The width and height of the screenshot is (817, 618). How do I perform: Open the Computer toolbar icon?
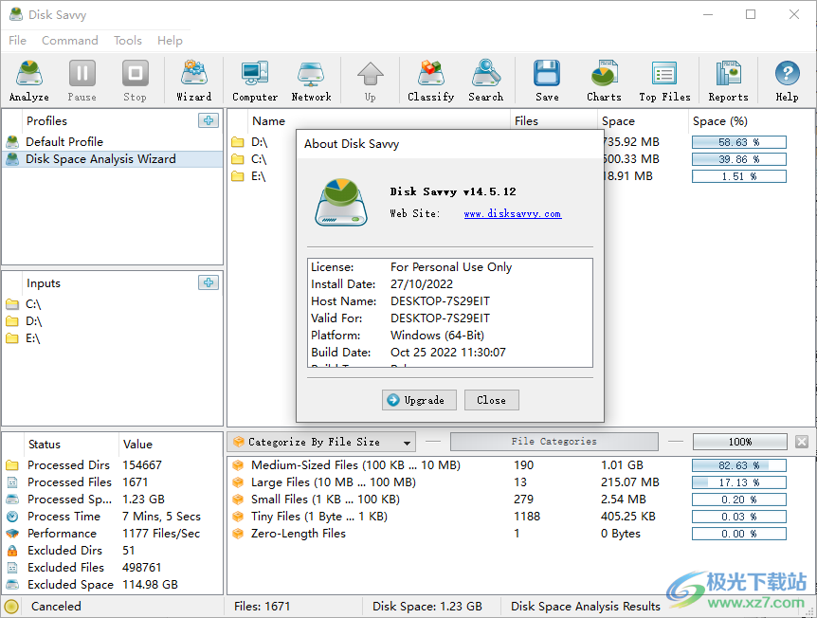point(255,81)
